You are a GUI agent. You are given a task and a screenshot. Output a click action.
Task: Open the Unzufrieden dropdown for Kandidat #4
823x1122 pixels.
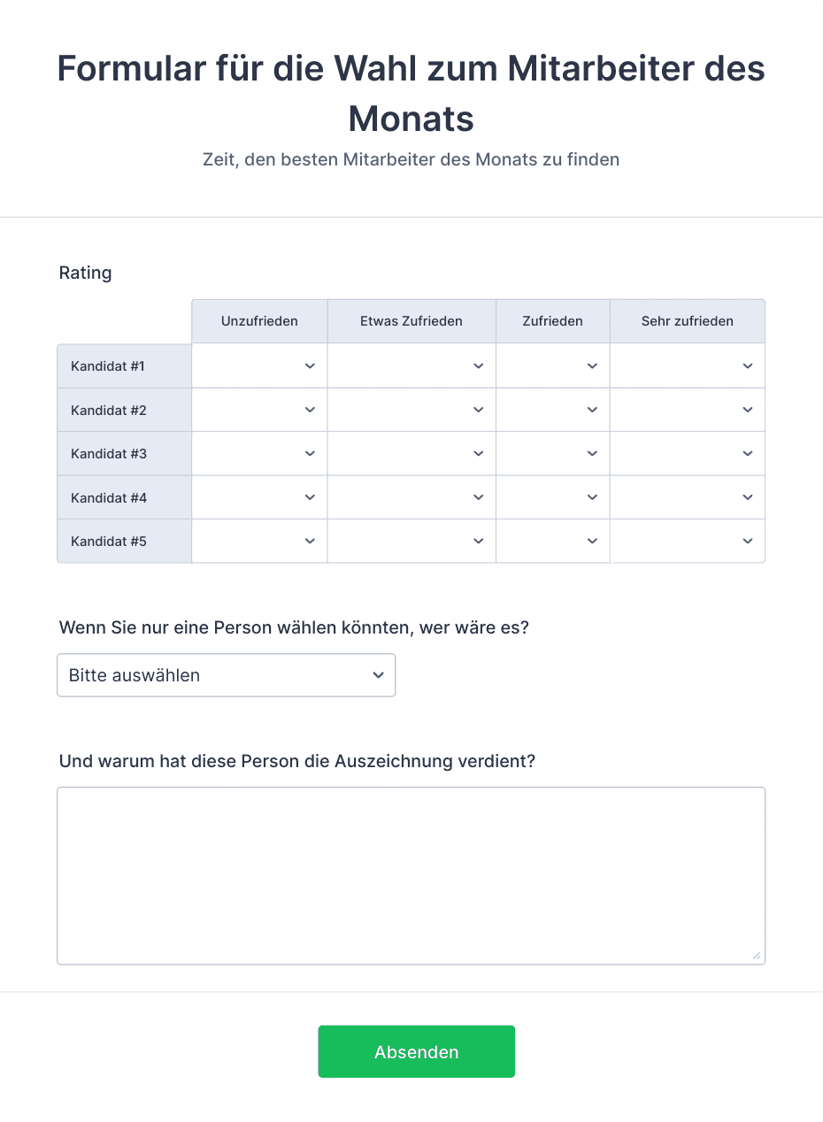click(x=258, y=497)
